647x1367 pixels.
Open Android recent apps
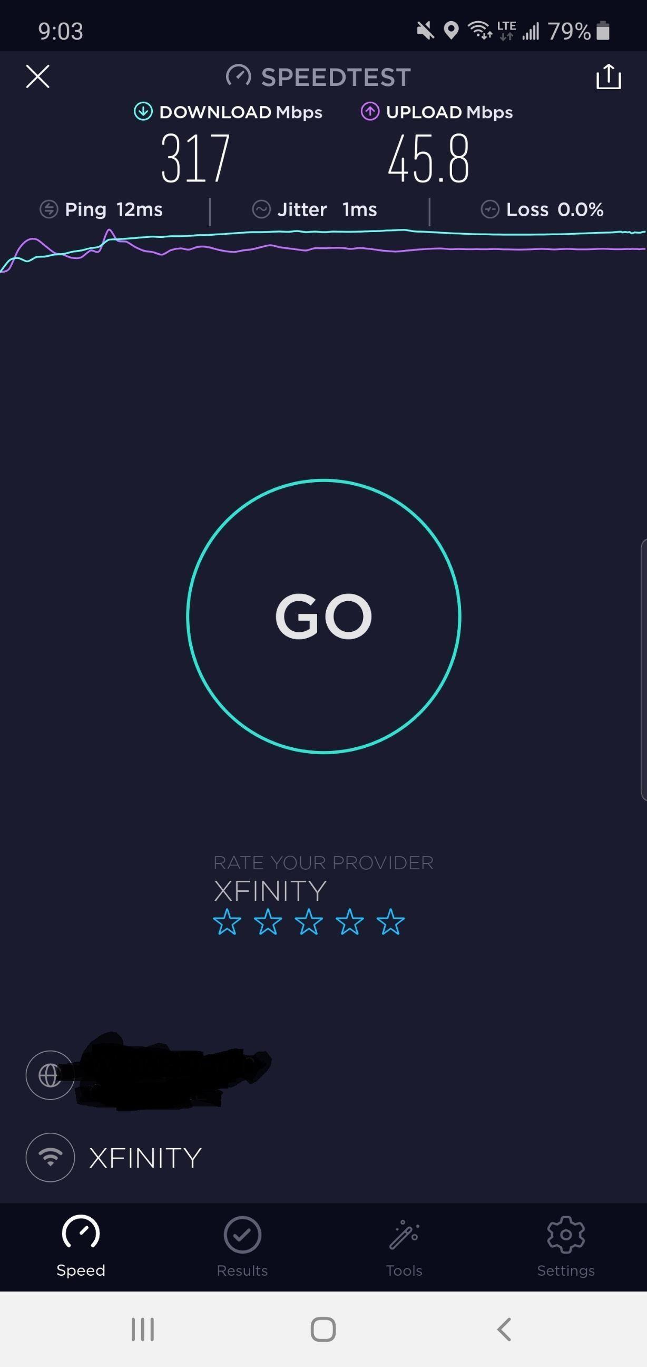143,1330
